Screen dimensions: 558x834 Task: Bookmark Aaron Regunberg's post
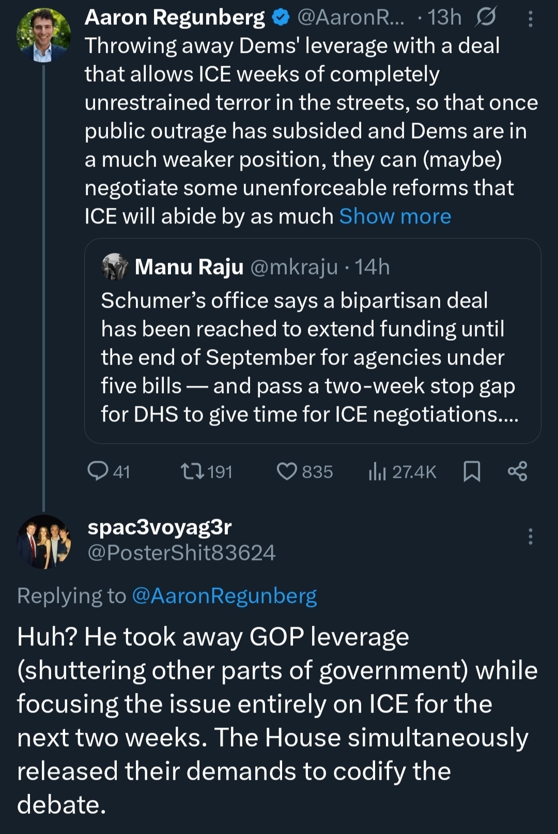point(472,472)
